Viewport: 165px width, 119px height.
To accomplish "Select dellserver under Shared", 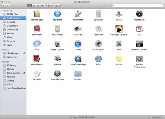I will (x=13, y=57).
